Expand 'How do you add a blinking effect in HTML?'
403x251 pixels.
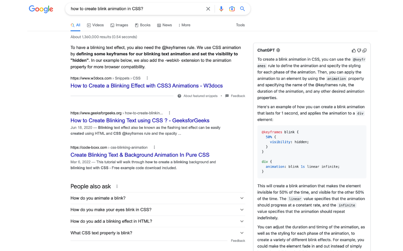(x=157, y=222)
